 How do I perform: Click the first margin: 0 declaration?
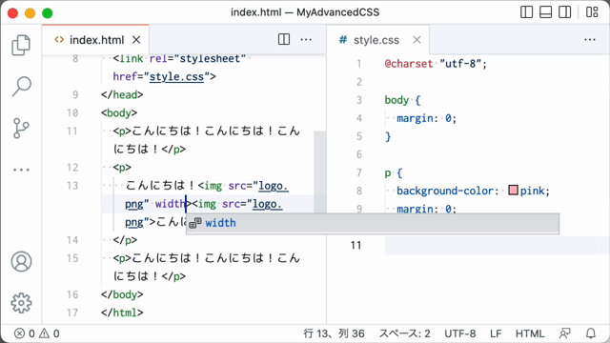point(426,118)
